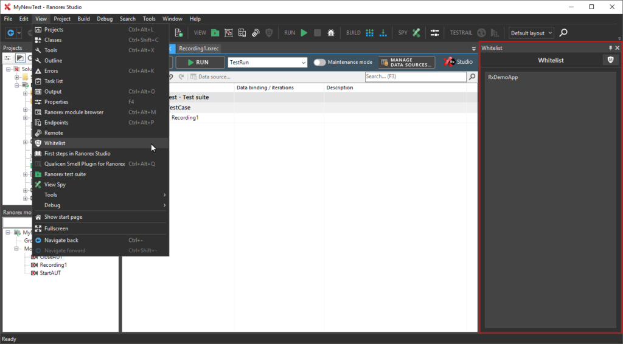Open the Output view entry
The height and width of the screenshot is (344, 623).
pos(100,91)
